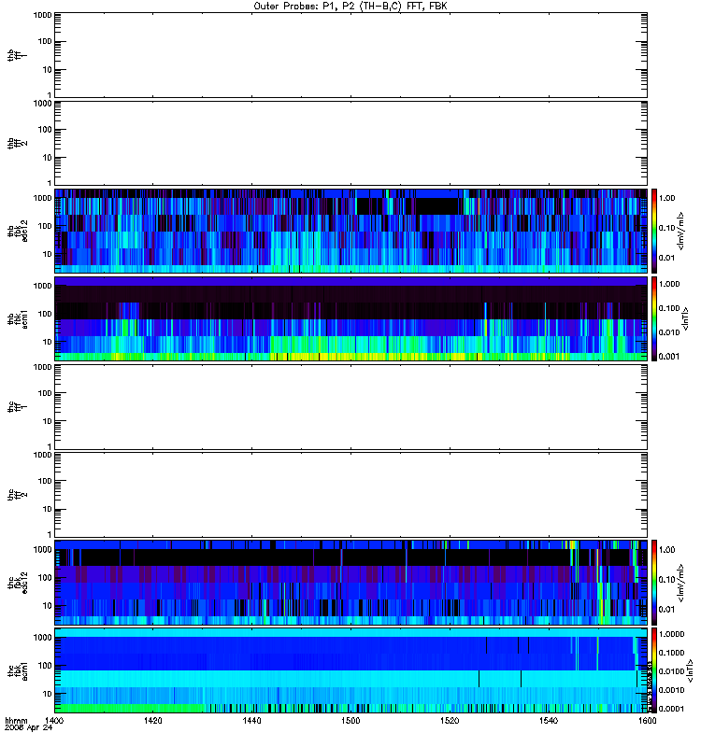Select the thc fbk edc12 spectrogram panel
The width and height of the screenshot is (701, 747).
point(351,582)
